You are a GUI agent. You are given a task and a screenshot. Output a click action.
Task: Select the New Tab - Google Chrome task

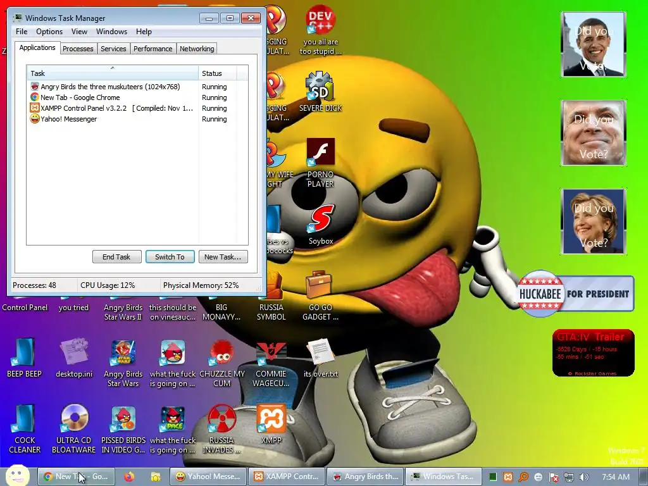[x=137, y=97]
